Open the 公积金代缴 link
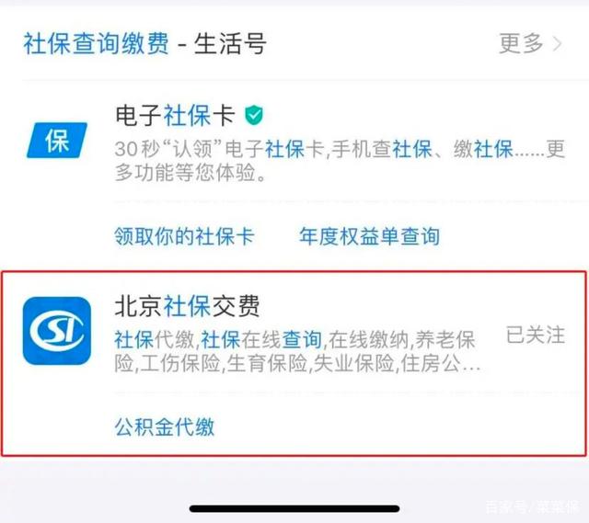The width and height of the screenshot is (589, 523). point(165,426)
